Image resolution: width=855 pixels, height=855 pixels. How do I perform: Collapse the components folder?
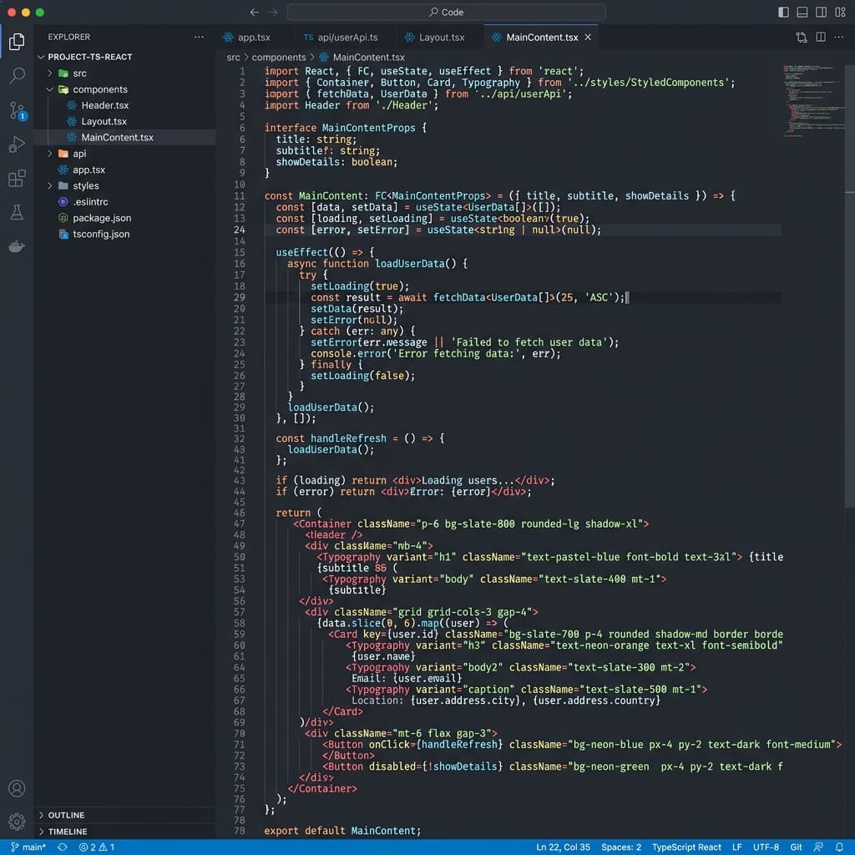point(49,89)
